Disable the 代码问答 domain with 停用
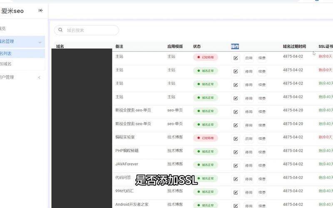This screenshot has height=208, width=333. click(249, 179)
